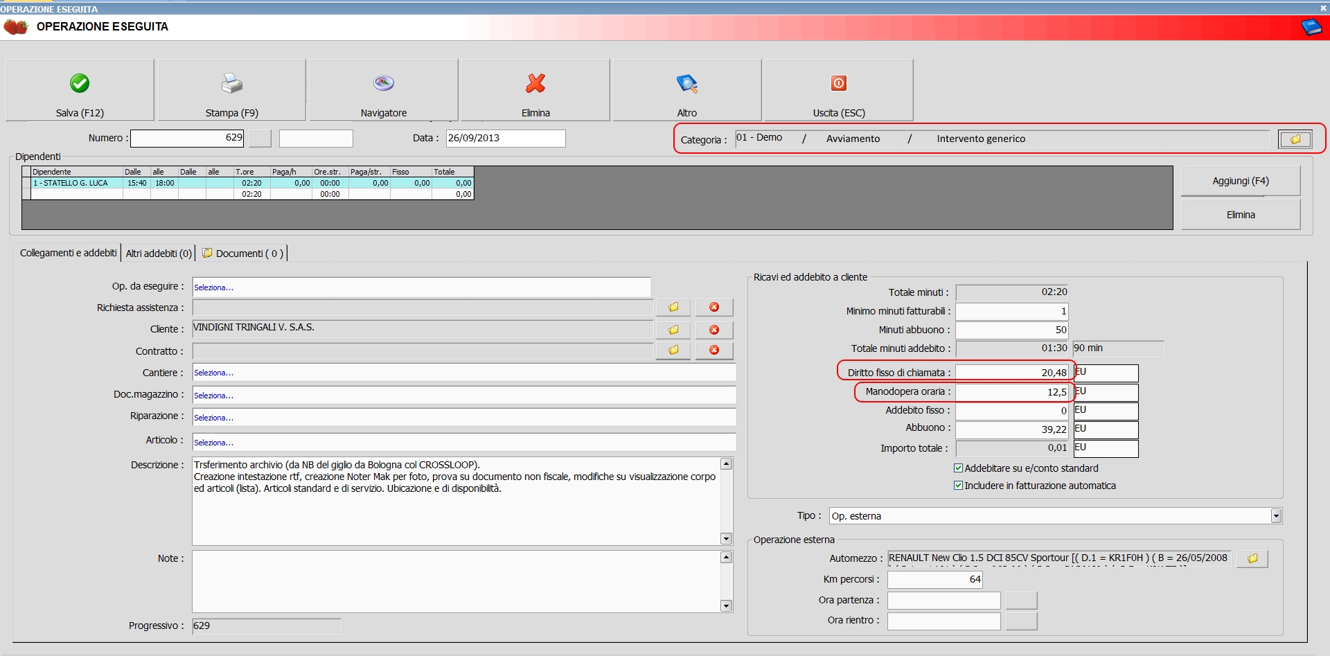
Task: Open the Cantiere Seleziona field
Action: point(463,373)
